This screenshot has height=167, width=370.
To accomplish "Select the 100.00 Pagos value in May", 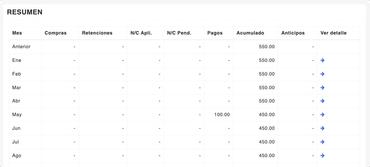I will point(222,115).
